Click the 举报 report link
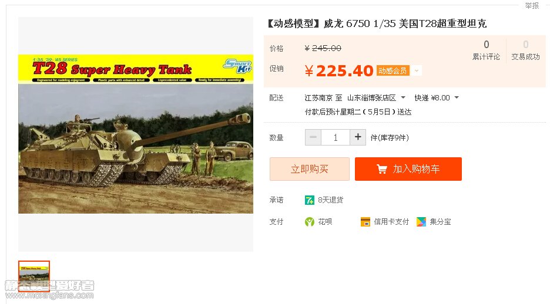Screen dimensions: 550x304 tap(532, 6)
